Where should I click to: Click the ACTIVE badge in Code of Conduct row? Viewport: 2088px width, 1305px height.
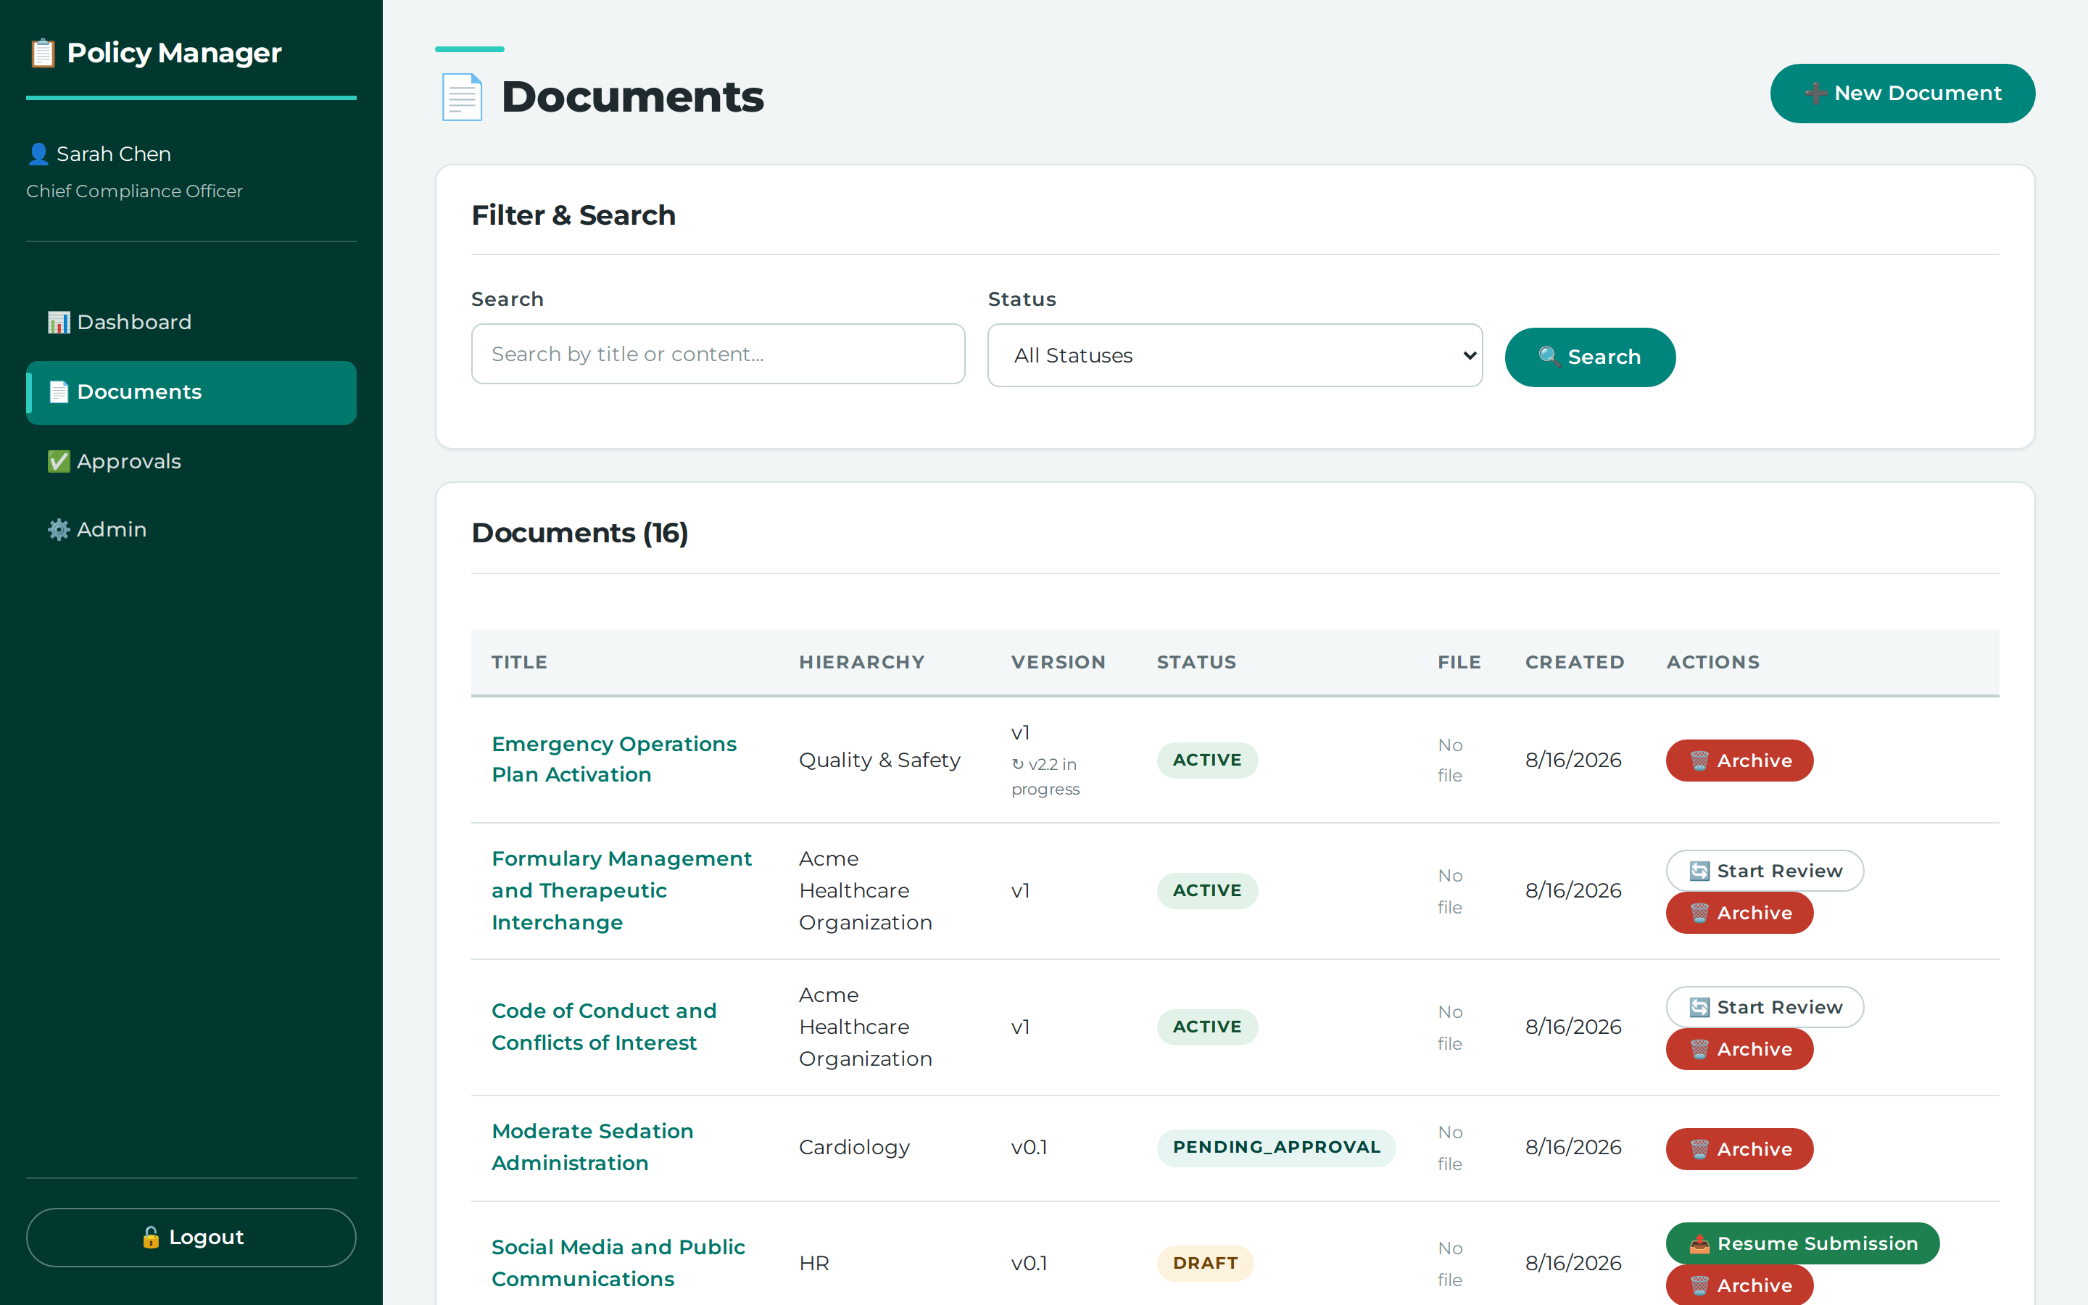1207,1026
